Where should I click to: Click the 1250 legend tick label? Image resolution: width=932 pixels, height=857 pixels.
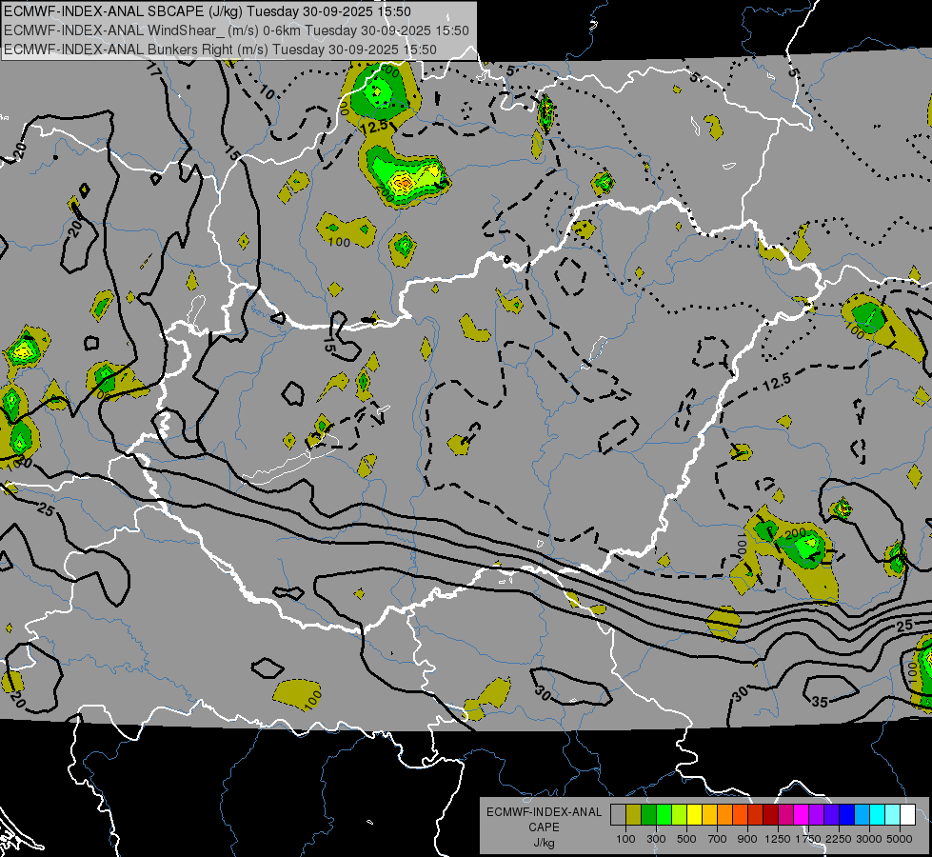[778, 839]
